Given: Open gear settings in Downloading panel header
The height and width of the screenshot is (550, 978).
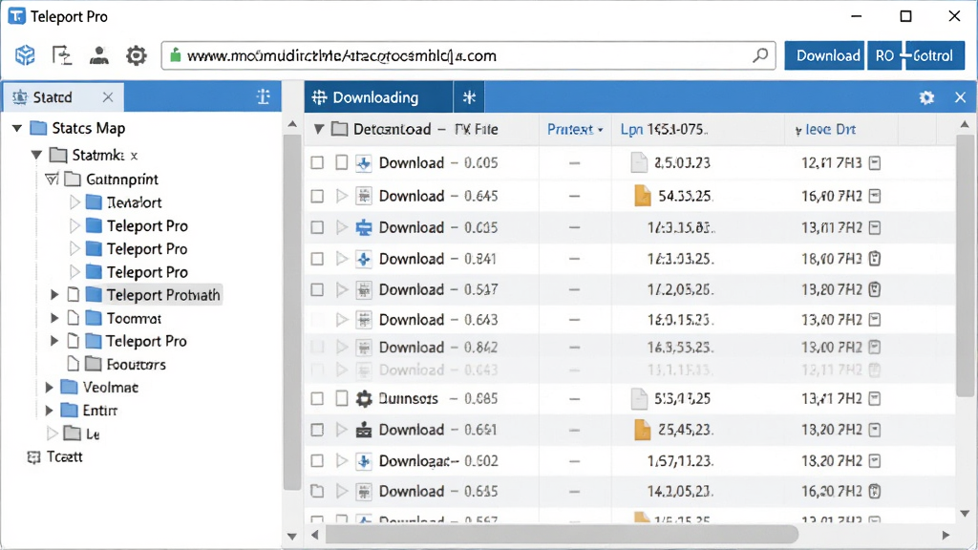Looking at the screenshot, I should 926,97.
